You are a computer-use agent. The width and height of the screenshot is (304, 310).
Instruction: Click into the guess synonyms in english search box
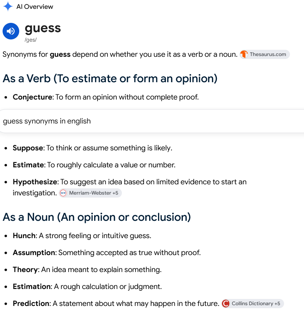coord(152,121)
